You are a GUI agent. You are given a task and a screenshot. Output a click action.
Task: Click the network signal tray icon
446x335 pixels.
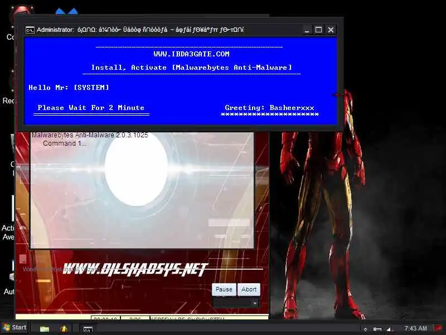(x=389, y=329)
